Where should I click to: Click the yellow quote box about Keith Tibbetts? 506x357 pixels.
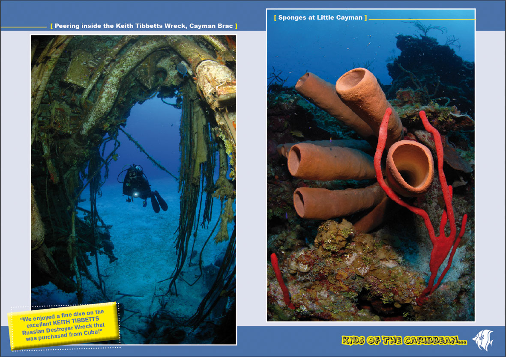pos(63,326)
